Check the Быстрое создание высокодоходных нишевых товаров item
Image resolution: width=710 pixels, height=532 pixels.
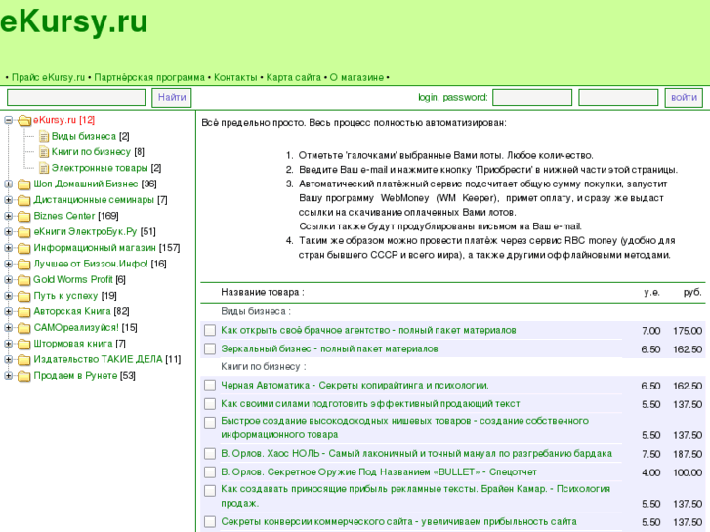point(210,423)
